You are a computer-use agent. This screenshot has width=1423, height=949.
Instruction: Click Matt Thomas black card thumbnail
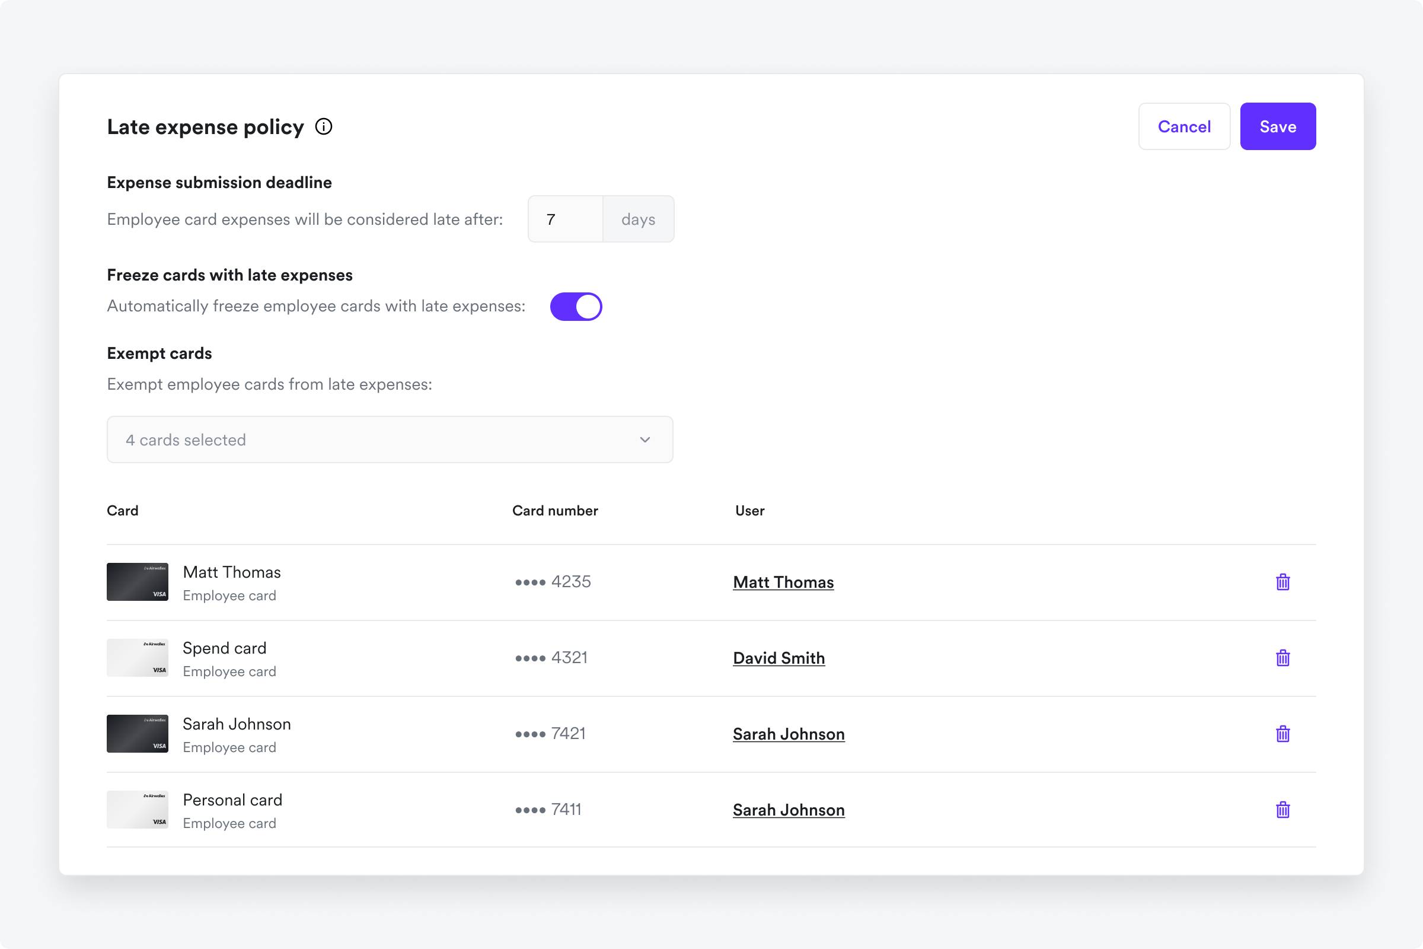[138, 582]
